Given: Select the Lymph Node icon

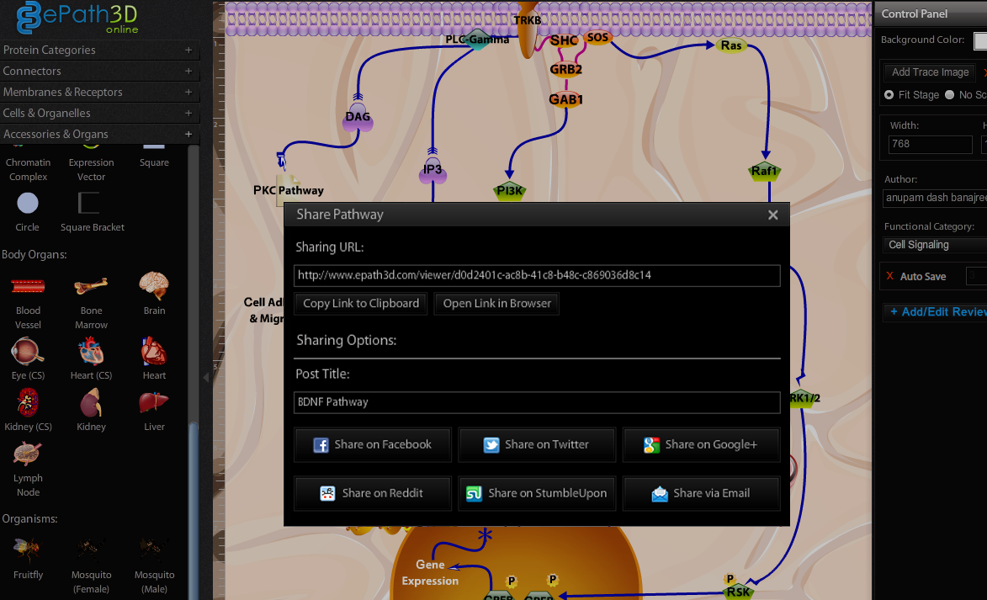Looking at the screenshot, I should click(28, 454).
